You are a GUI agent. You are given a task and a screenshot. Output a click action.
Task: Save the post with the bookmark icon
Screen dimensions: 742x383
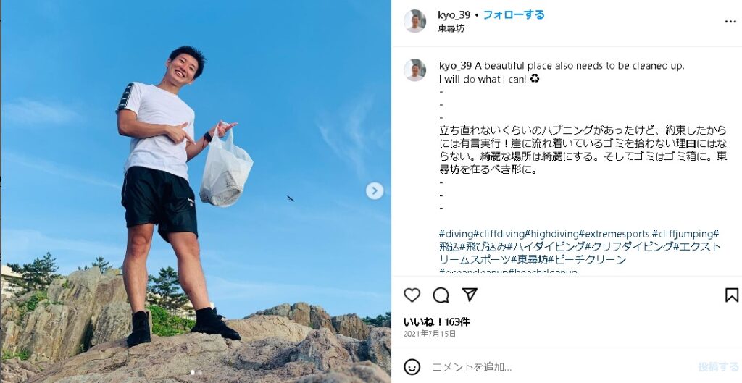click(x=732, y=295)
